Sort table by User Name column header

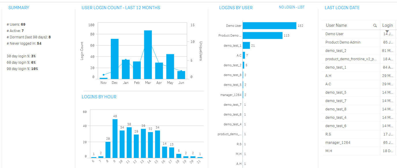336,25
